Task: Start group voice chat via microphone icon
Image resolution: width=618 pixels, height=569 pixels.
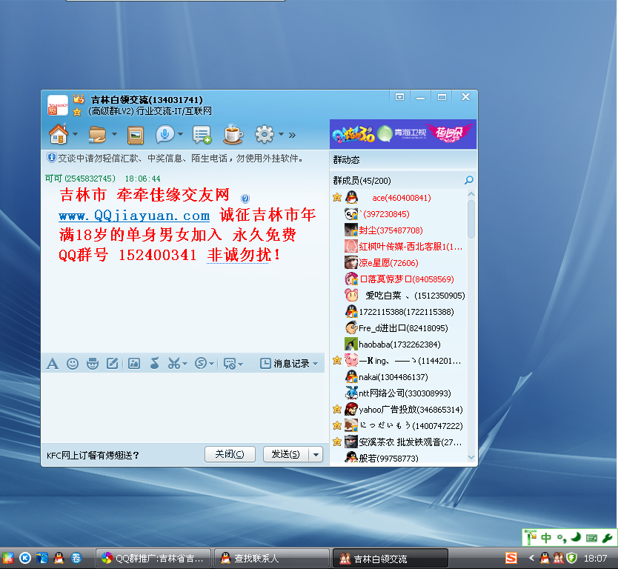Action: (x=165, y=135)
